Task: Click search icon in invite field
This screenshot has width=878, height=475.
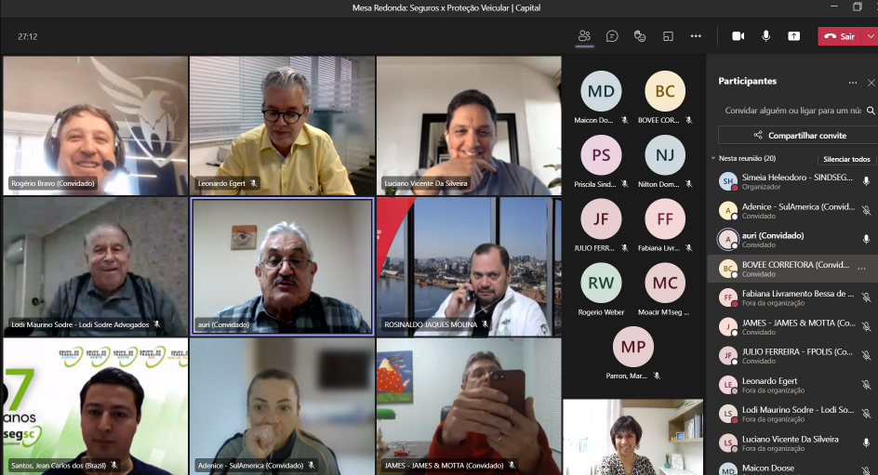Action: coord(870,110)
